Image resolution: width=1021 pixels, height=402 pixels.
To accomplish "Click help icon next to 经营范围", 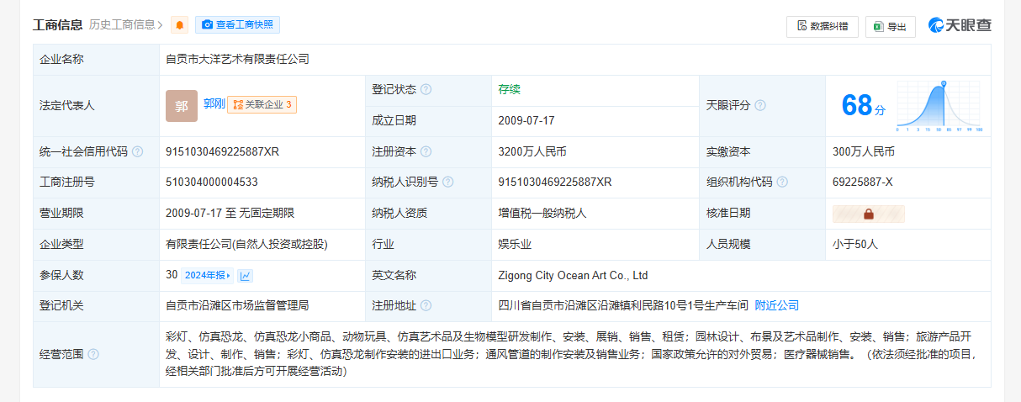I will click(x=93, y=355).
